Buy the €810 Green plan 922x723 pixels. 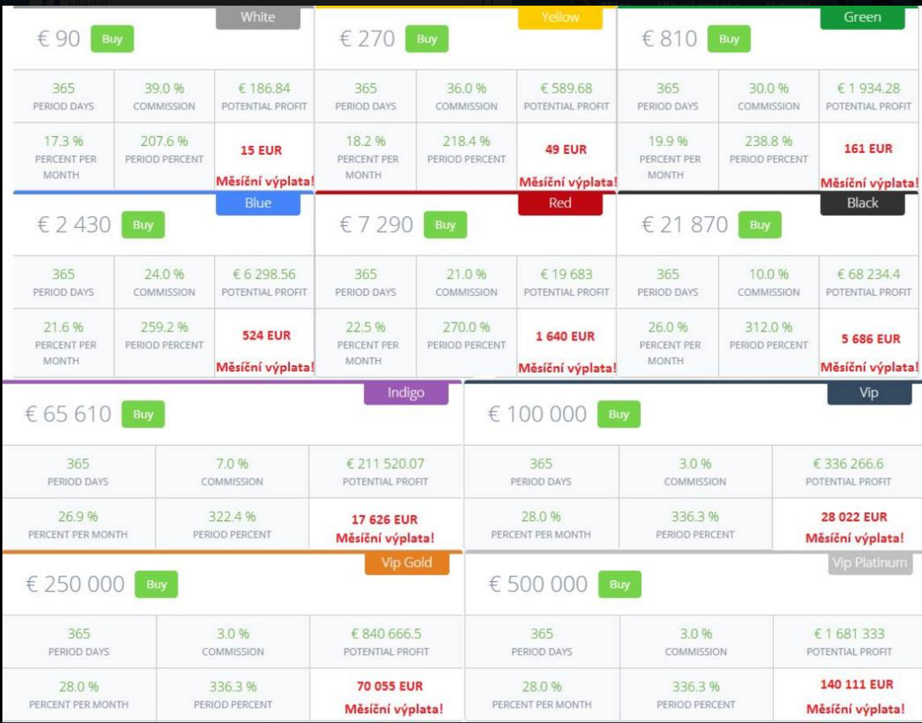coord(728,39)
